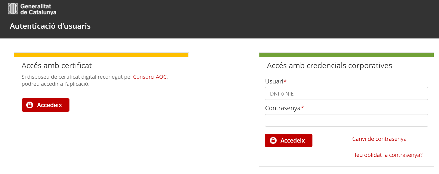Focus the Usuari field with DNI o NIE placeholder
The width and height of the screenshot is (439, 174).
[346, 94]
